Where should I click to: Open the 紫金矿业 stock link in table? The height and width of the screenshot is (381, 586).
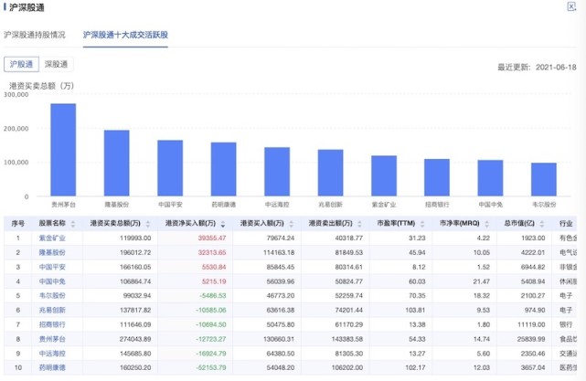[52, 238]
